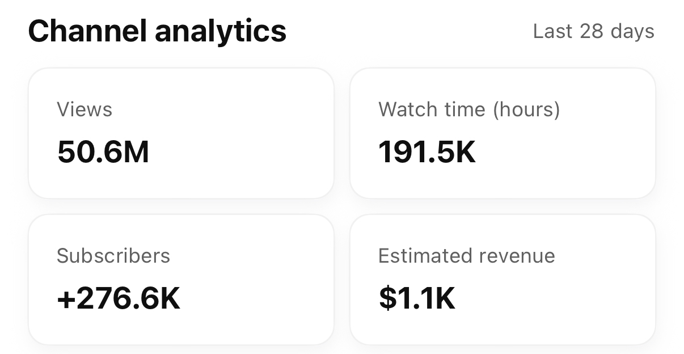Screen dimensions: 684x354
Task: Select the +276.6K subscribers figure
Action: [119, 298]
